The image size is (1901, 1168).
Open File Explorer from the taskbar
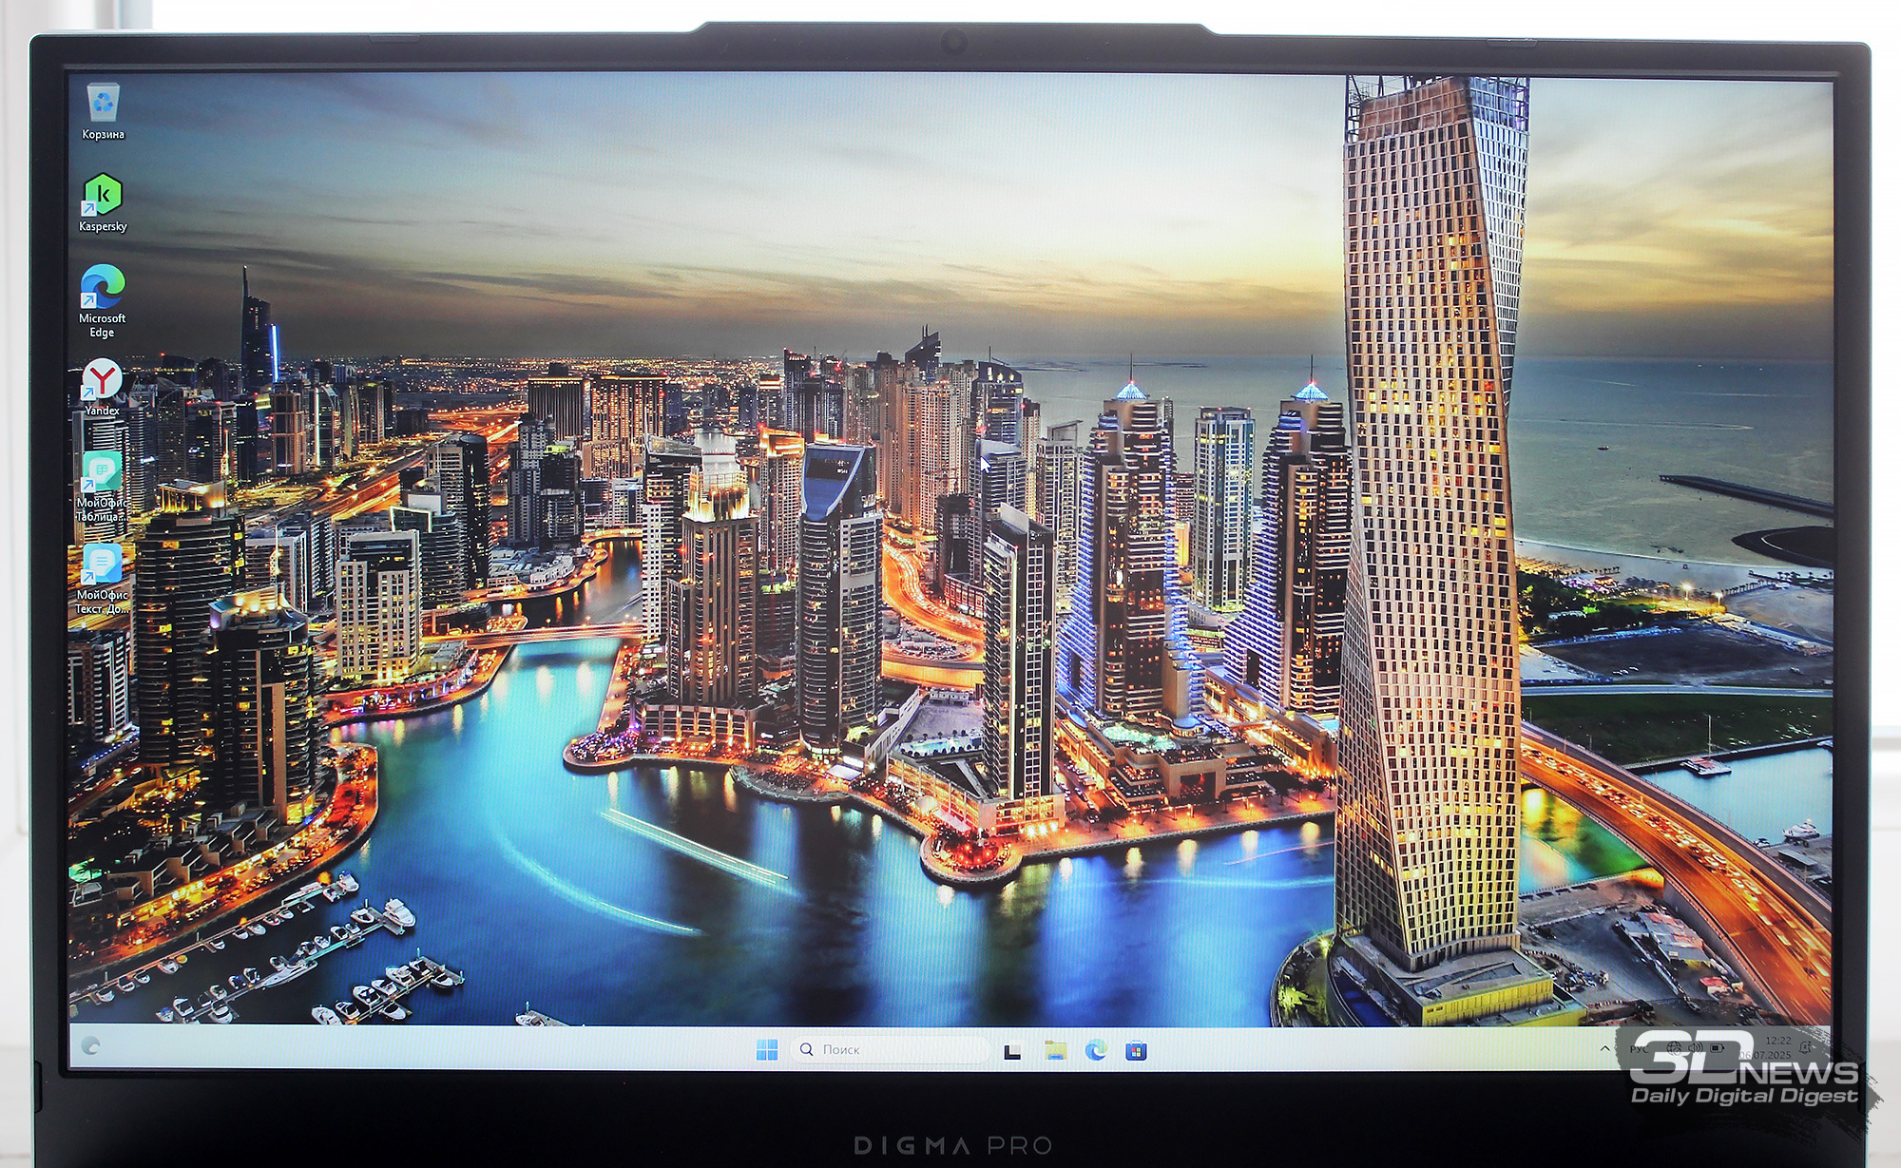[x=1055, y=1049]
